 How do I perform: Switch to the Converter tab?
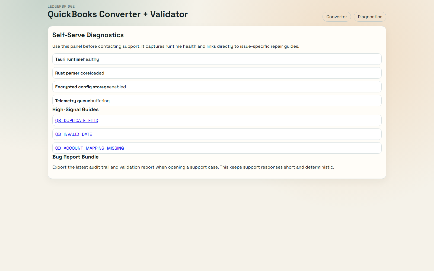[x=336, y=17]
